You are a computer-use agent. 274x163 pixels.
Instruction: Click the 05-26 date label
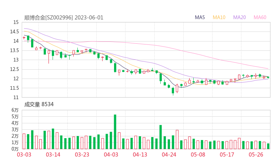pos(256,154)
